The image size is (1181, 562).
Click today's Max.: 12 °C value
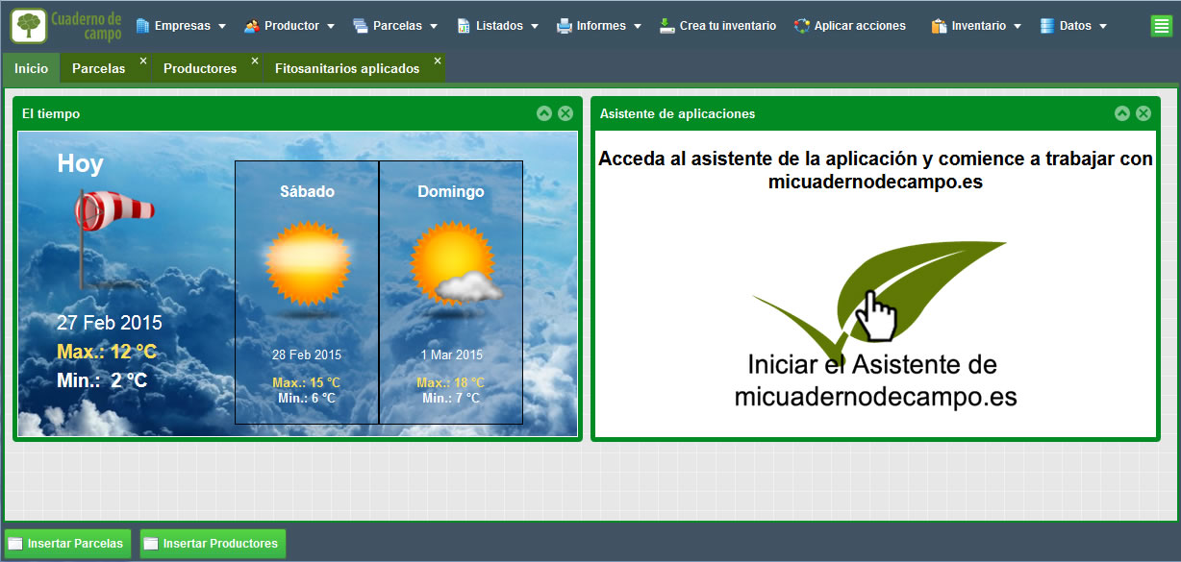pos(107,352)
